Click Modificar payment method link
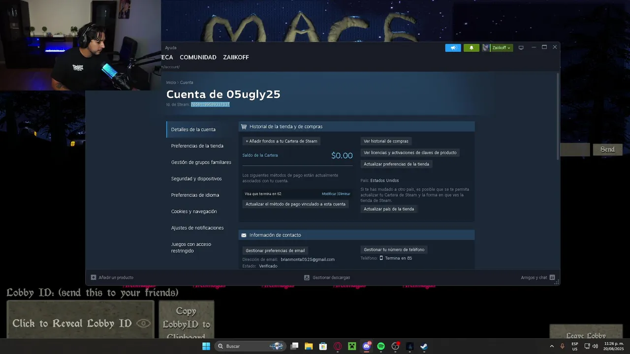Image resolution: width=630 pixels, height=354 pixels. (x=329, y=194)
